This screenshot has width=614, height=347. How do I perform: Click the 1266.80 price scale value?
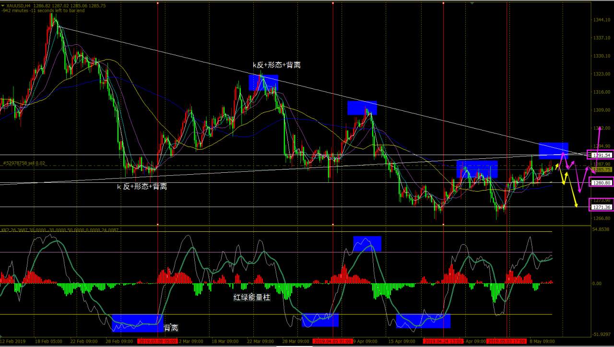pos(602,218)
